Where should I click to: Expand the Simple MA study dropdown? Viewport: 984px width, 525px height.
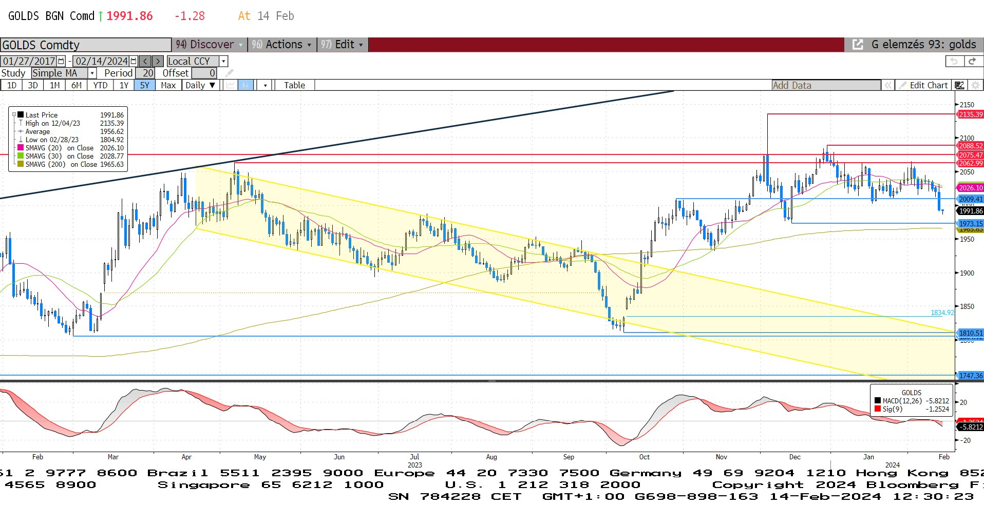click(92, 73)
